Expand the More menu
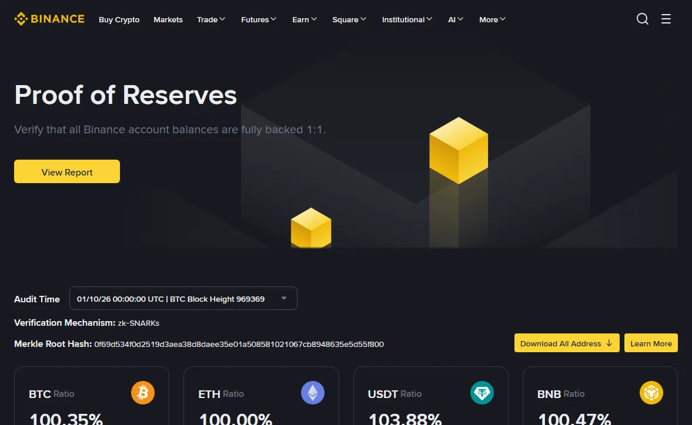The height and width of the screenshot is (425, 692). pos(492,19)
